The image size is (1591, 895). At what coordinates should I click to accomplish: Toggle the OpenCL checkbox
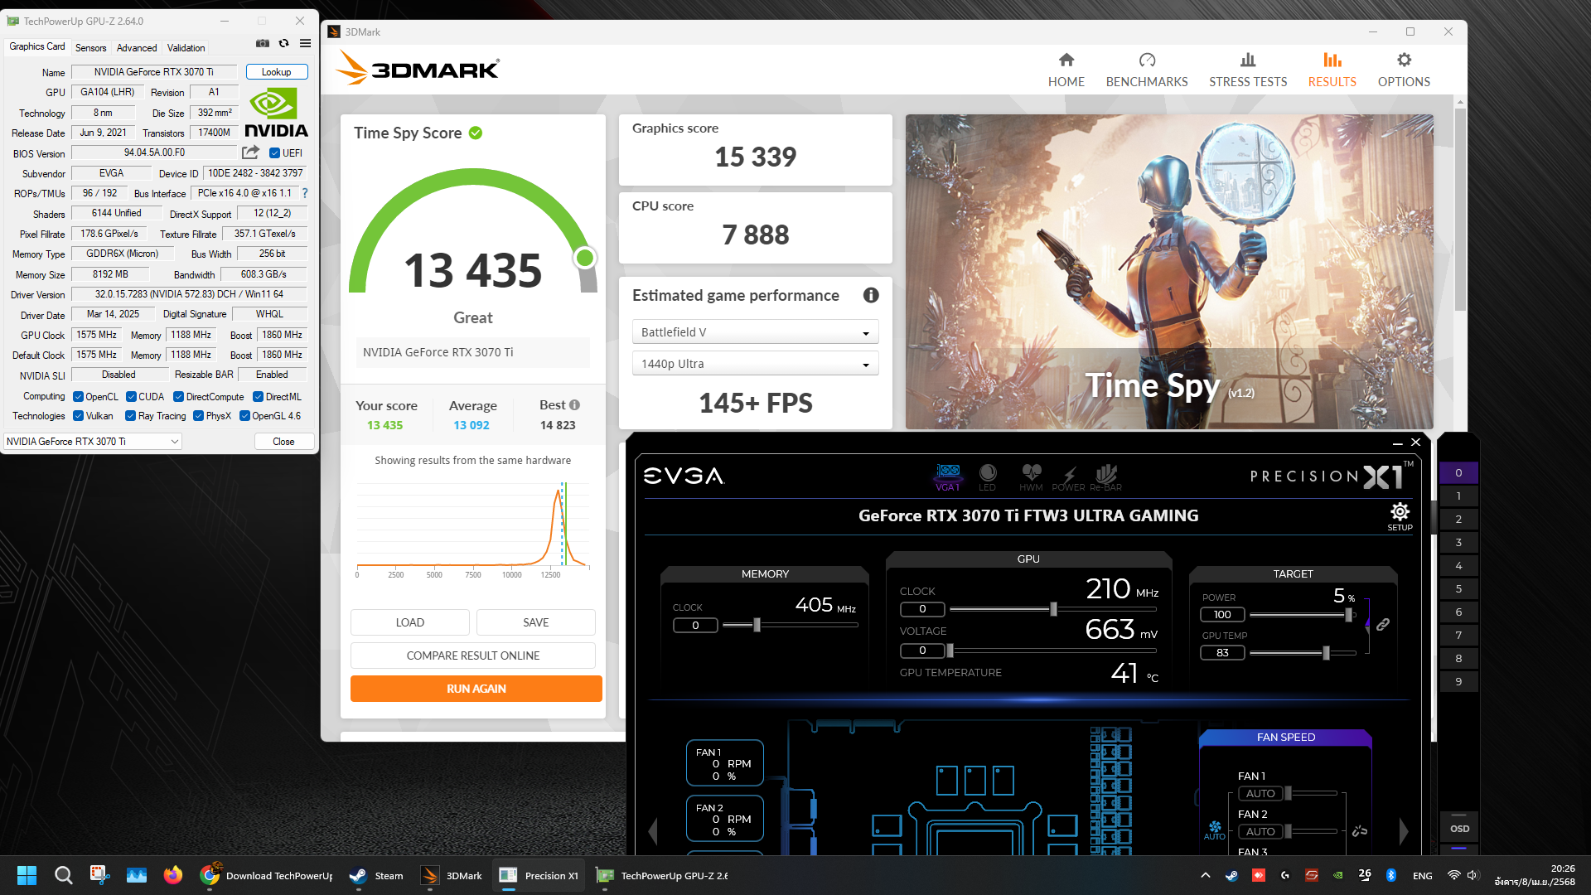coord(78,397)
